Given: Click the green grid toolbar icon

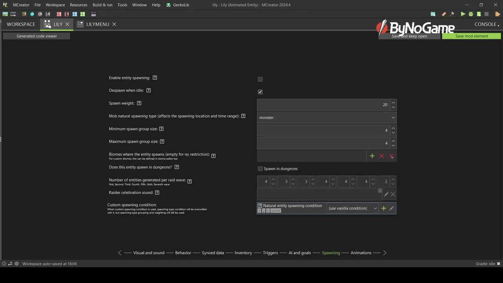Looking at the screenshot, I should pyautogui.click(x=83, y=14).
